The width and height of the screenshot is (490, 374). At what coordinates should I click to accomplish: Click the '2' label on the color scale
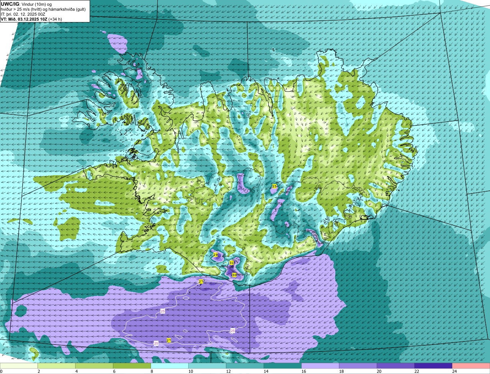pyautogui.click(x=38, y=371)
